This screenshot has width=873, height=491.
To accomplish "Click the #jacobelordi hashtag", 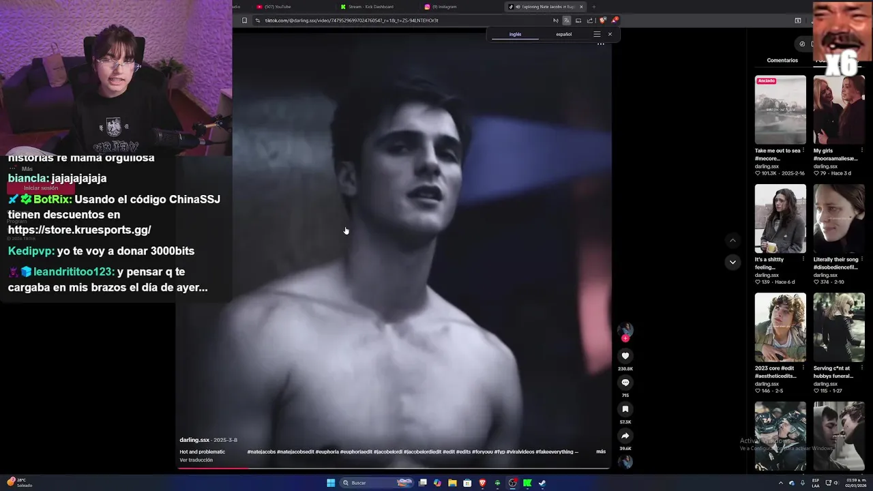I will coord(388,451).
